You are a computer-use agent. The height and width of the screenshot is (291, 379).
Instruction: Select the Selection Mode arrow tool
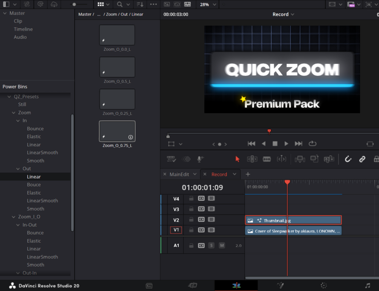pos(237,159)
